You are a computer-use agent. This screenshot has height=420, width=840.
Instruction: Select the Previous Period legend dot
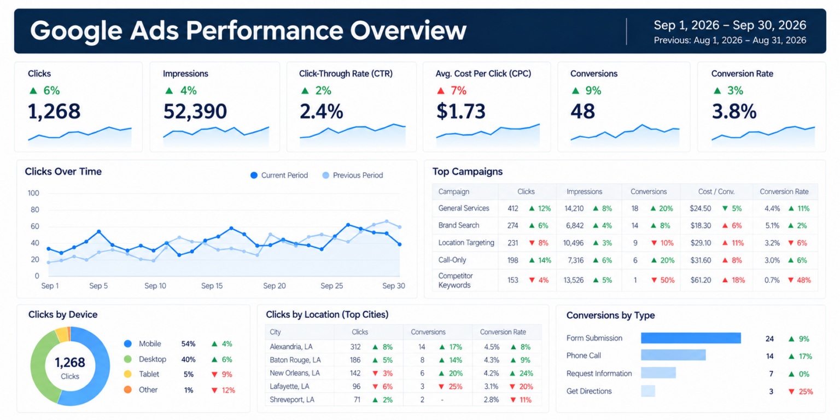coord(325,176)
